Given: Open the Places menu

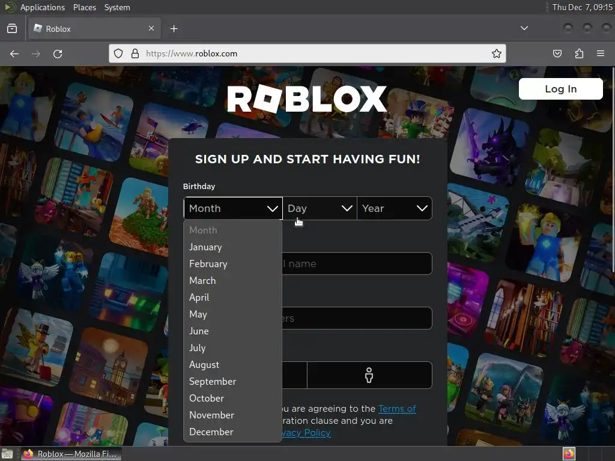Looking at the screenshot, I should pyautogui.click(x=84, y=7).
